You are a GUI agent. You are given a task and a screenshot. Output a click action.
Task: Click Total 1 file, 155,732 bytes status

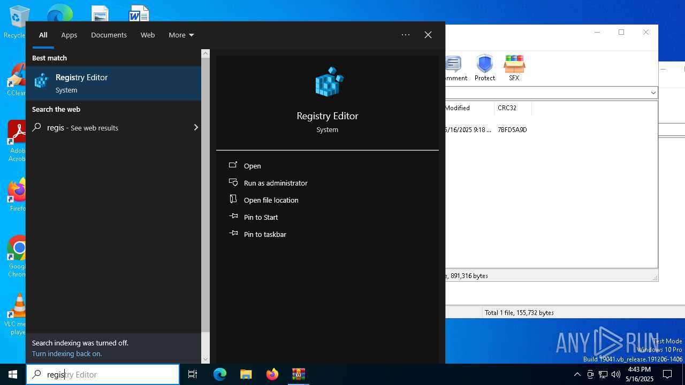519,312
